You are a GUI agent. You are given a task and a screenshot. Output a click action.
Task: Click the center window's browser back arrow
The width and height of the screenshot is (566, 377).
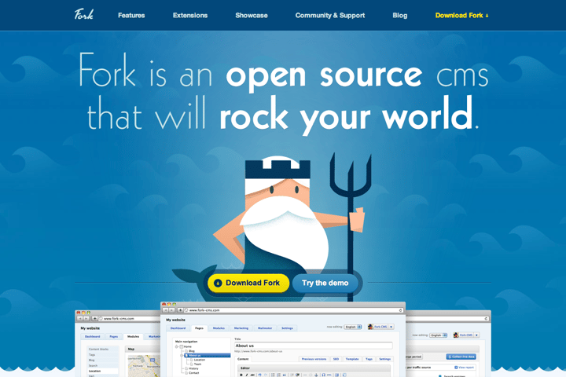(x=166, y=310)
